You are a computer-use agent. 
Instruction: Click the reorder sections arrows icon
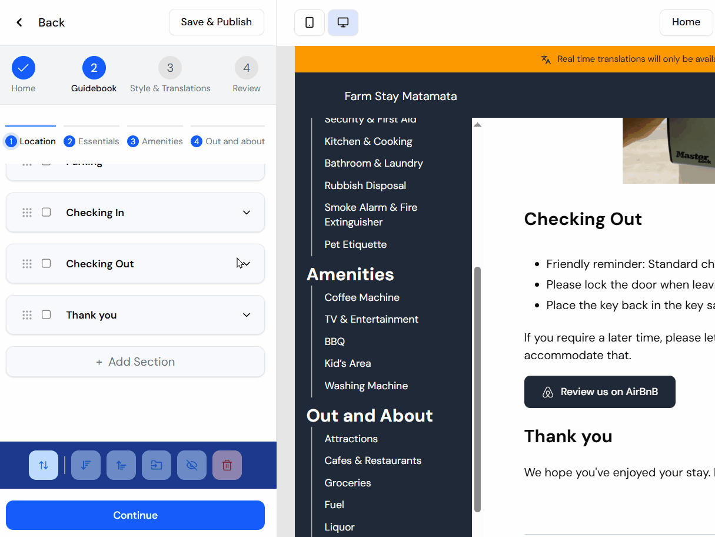point(43,465)
